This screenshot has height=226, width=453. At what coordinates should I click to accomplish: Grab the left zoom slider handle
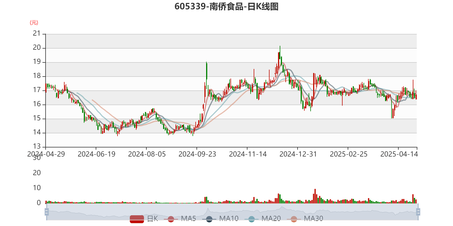47,212
